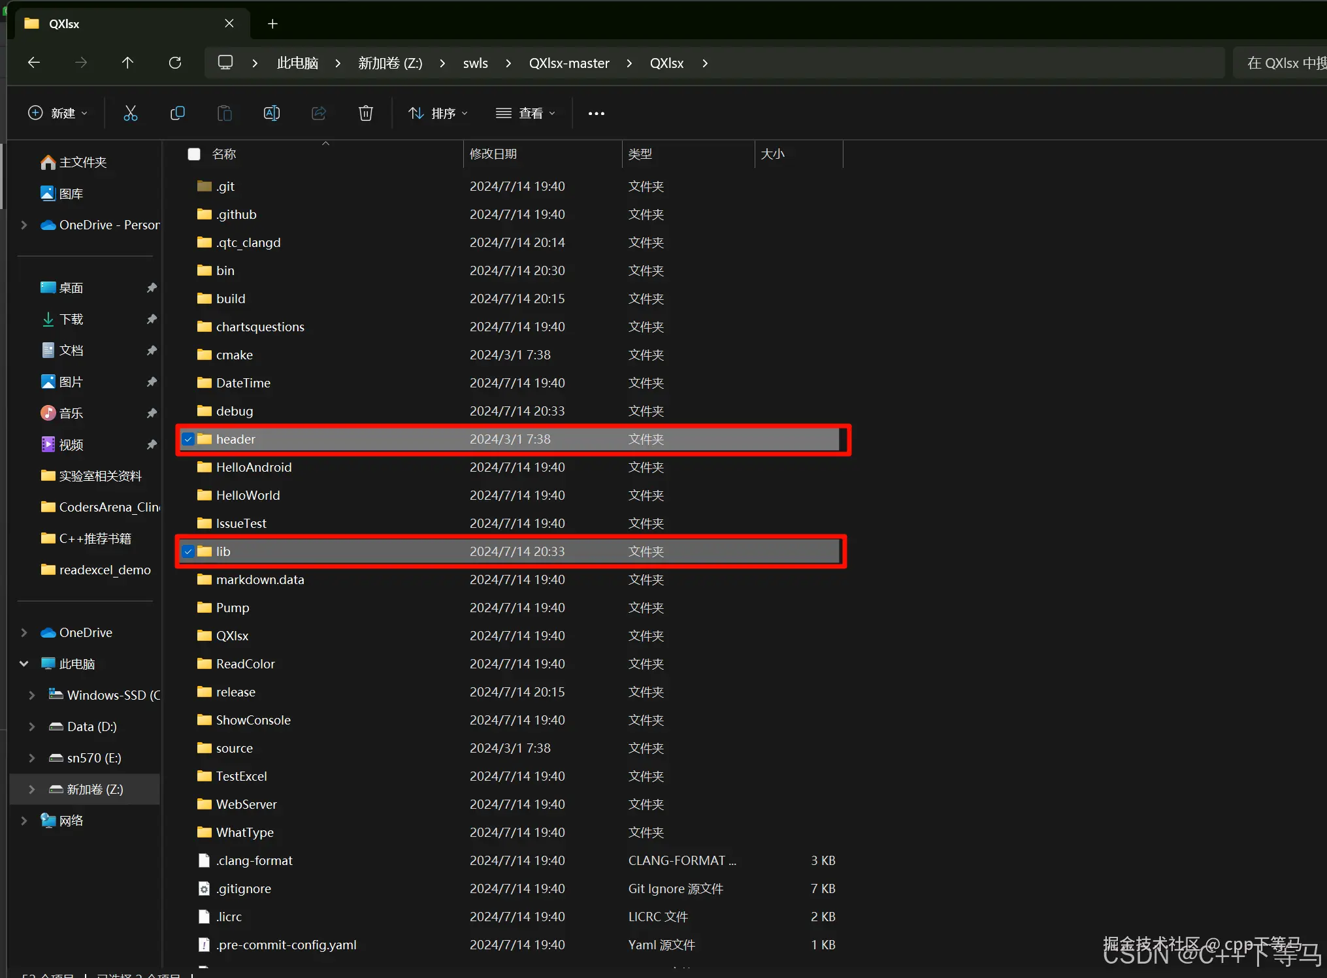
Task: Click swls in the address breadcrumb
Action: click(x=475, y=63)
